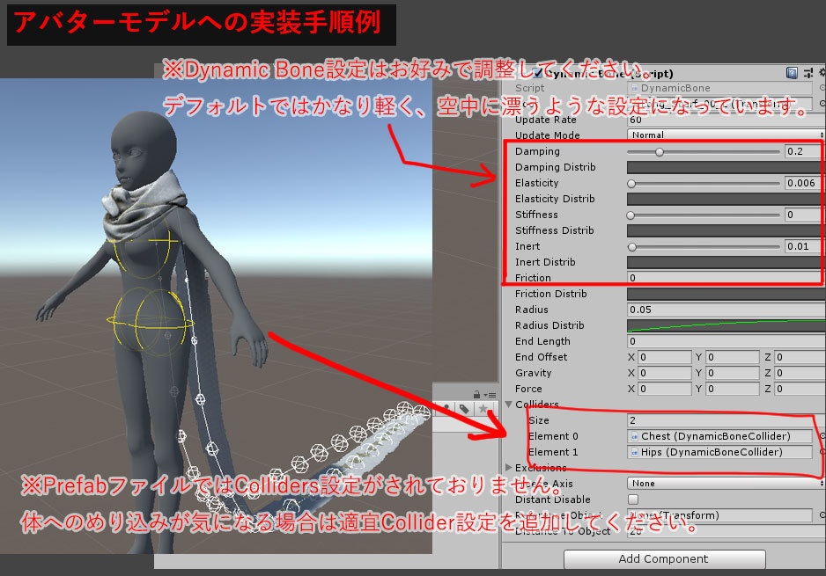Toggle the DynamicBone script enabled checkbox
Viewport: 826px width, 576px height.
[x=537, y=73]
